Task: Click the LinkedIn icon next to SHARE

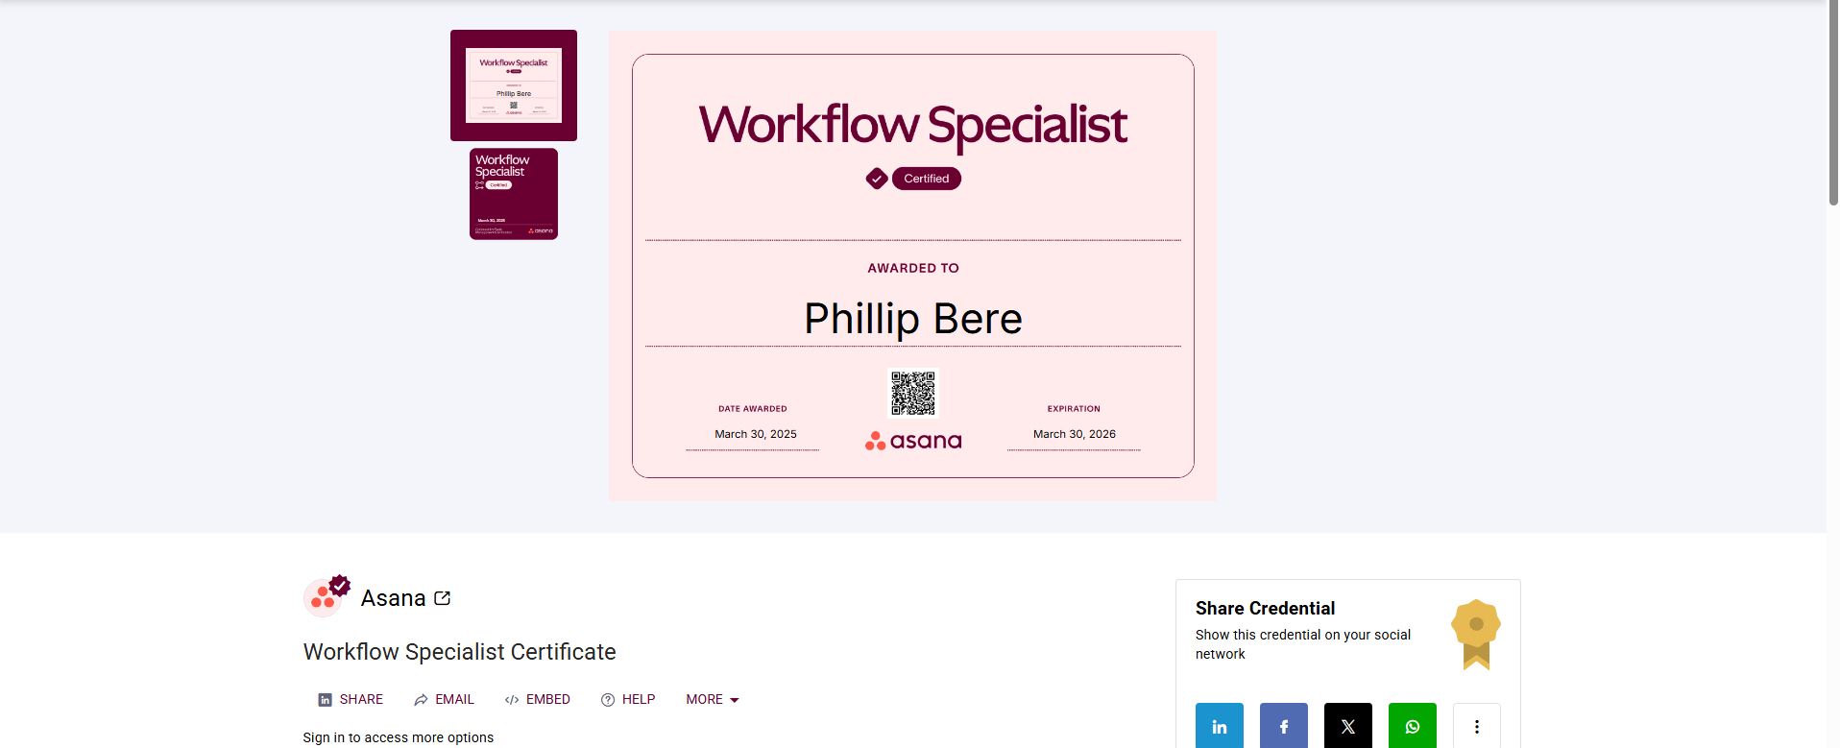Action: tap(324, 699)
